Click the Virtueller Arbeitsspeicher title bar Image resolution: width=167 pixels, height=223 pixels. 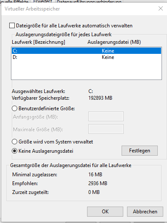click(x=80, y=9)
